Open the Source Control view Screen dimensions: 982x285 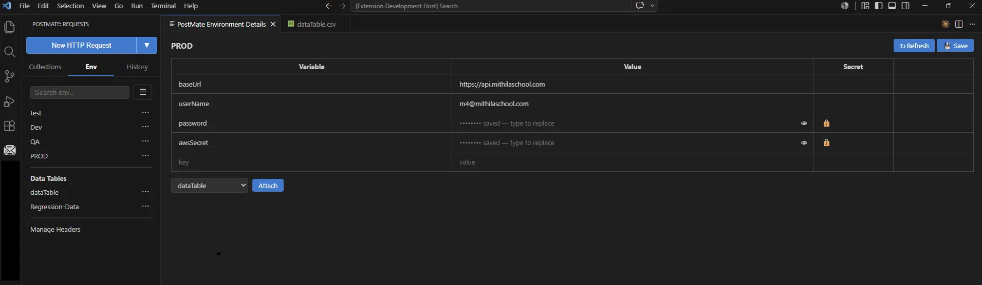(x=9, y=76)
